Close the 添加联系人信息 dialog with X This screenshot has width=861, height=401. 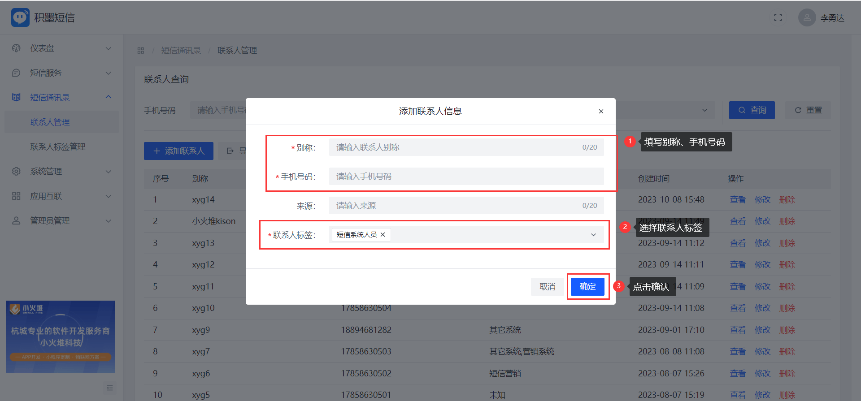tap(601, 111)
